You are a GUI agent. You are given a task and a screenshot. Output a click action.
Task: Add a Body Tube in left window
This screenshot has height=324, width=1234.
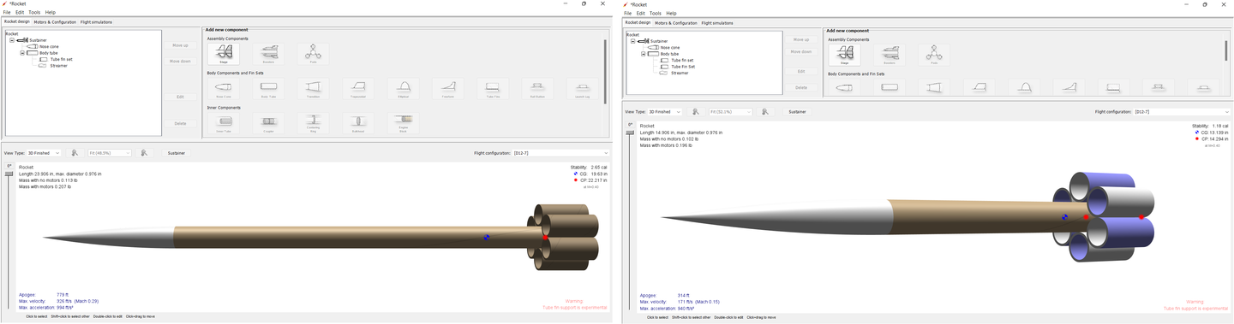(268, 88)
